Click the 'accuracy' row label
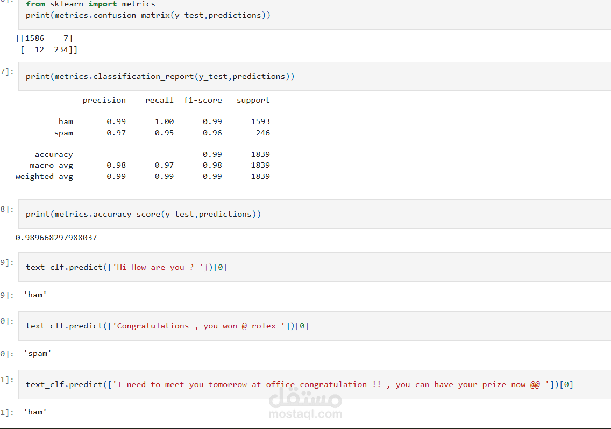Screen dimensions: 611x429 [x=54, y=155]
